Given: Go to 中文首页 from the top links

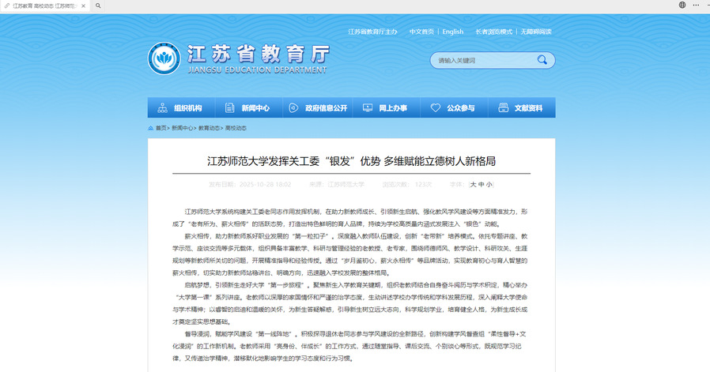Looking at the screenshot, I should coord(421,32).
